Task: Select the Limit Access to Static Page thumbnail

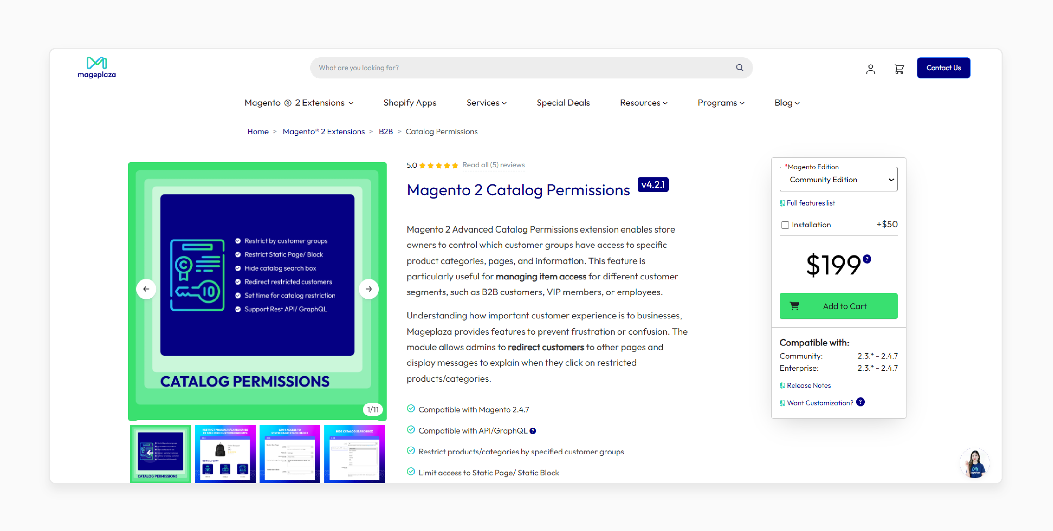Action: coord(289,454)
